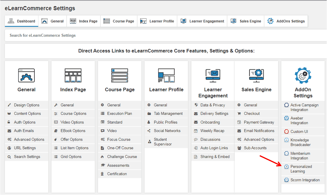Switch to the Index Page tab
327x195 pixels.
84,21
